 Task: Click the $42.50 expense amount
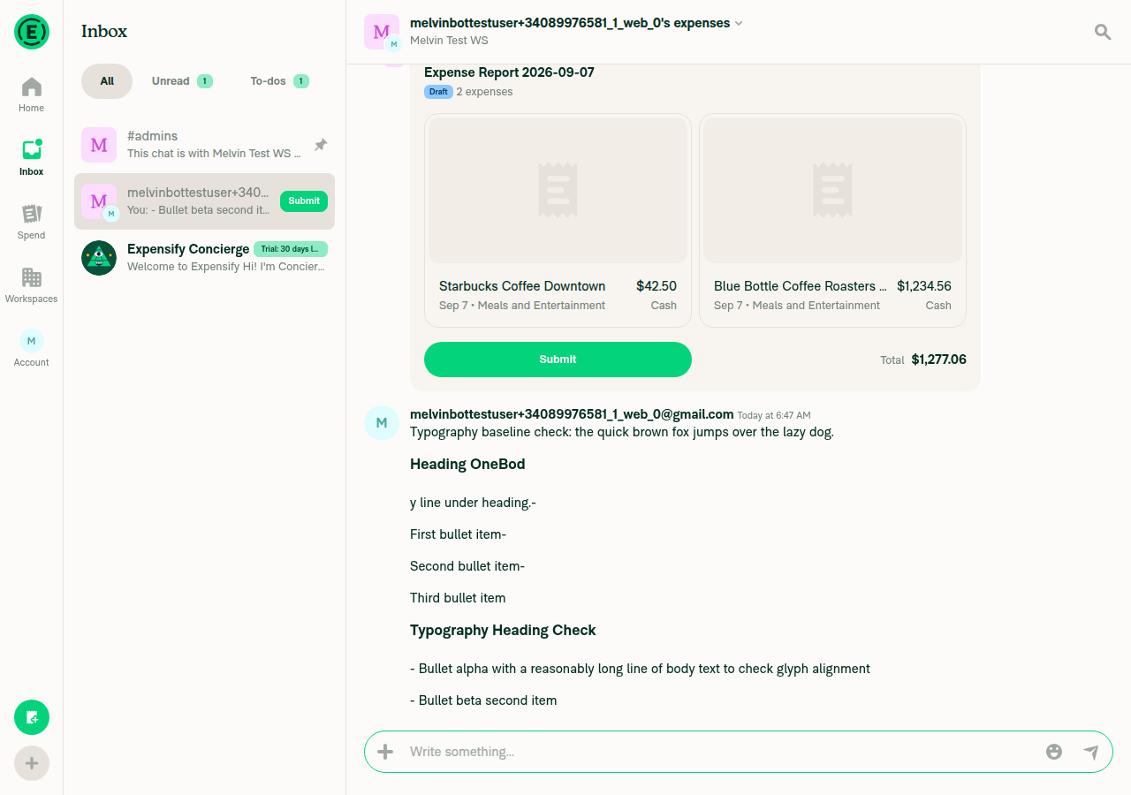(657, 286)
